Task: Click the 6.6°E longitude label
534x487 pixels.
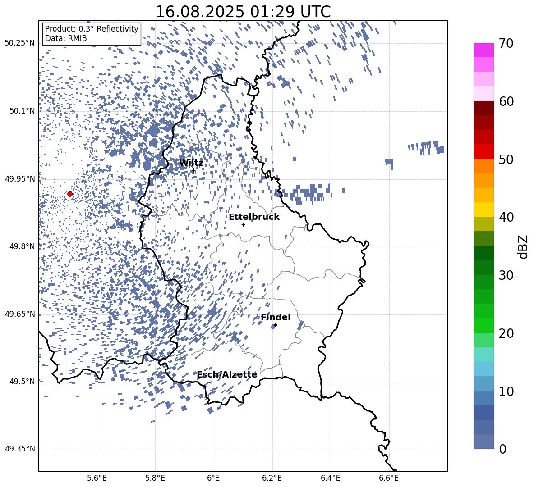Action: (x=389, y=478)
